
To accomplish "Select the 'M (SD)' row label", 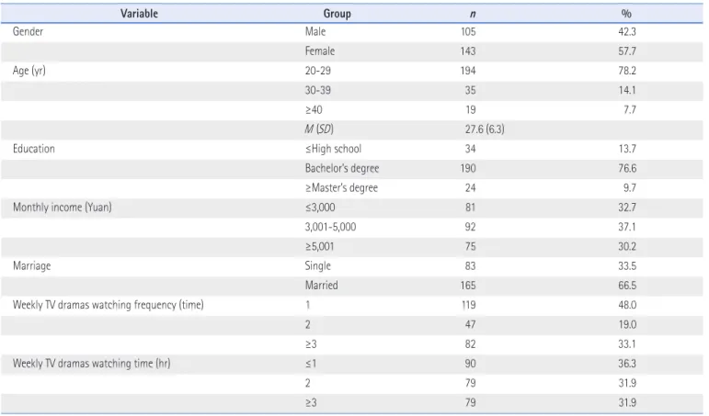I will tap(319, 129).
